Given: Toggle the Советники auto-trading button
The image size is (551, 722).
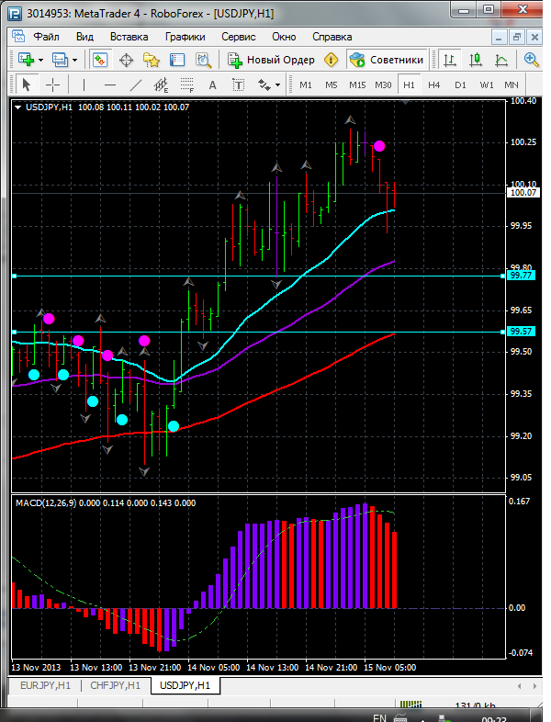Looking at the screenshot, I should point(387,60).
